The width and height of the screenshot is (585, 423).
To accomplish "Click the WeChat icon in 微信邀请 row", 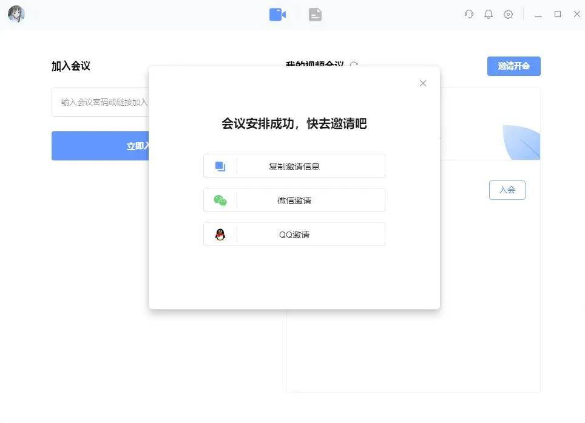I will click(220, 199).
